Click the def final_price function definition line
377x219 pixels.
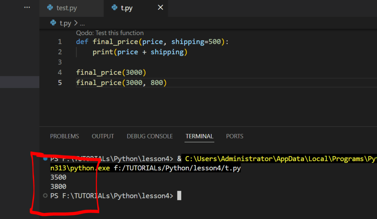click(x=152, y=42)
